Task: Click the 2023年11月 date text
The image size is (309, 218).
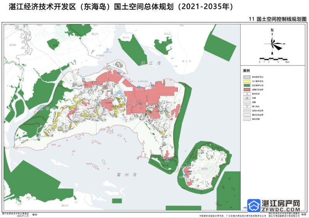Action: (x=23, y=216)
